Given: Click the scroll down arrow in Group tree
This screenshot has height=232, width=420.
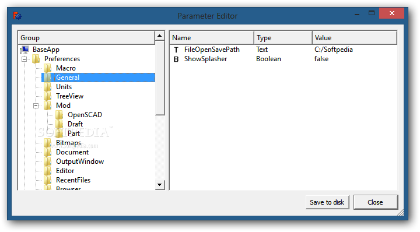Looking at the screenshot, I should [x=160, y=185].
